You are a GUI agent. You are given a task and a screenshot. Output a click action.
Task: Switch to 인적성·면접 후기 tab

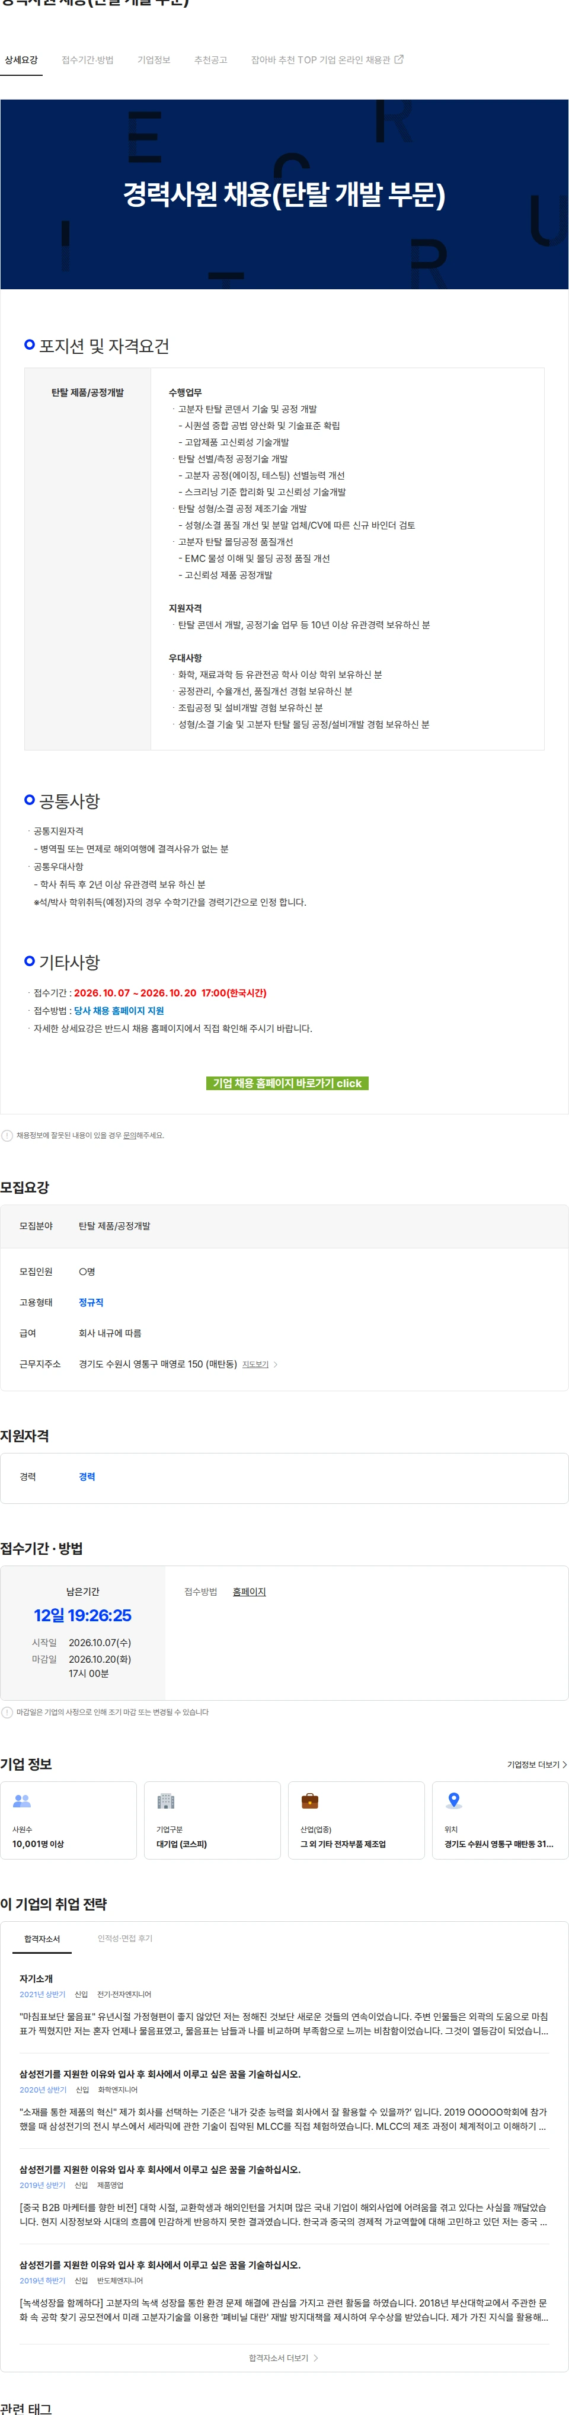[124, 1938]
